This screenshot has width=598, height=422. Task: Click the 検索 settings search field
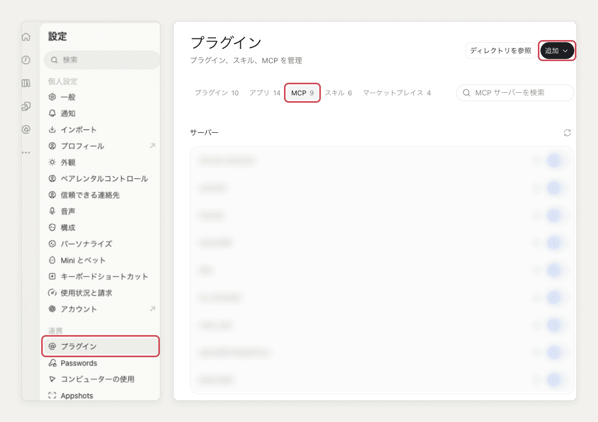tap(102, 60)
